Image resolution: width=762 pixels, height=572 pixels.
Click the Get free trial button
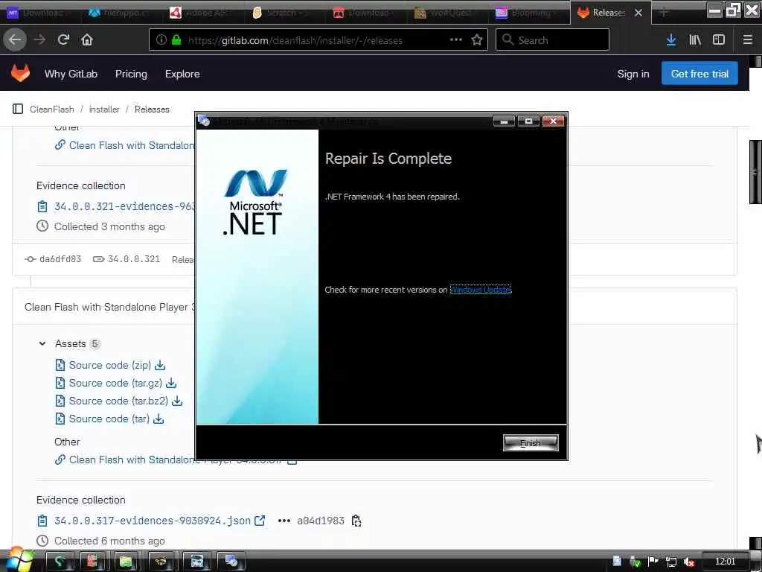tap(699, 74)
